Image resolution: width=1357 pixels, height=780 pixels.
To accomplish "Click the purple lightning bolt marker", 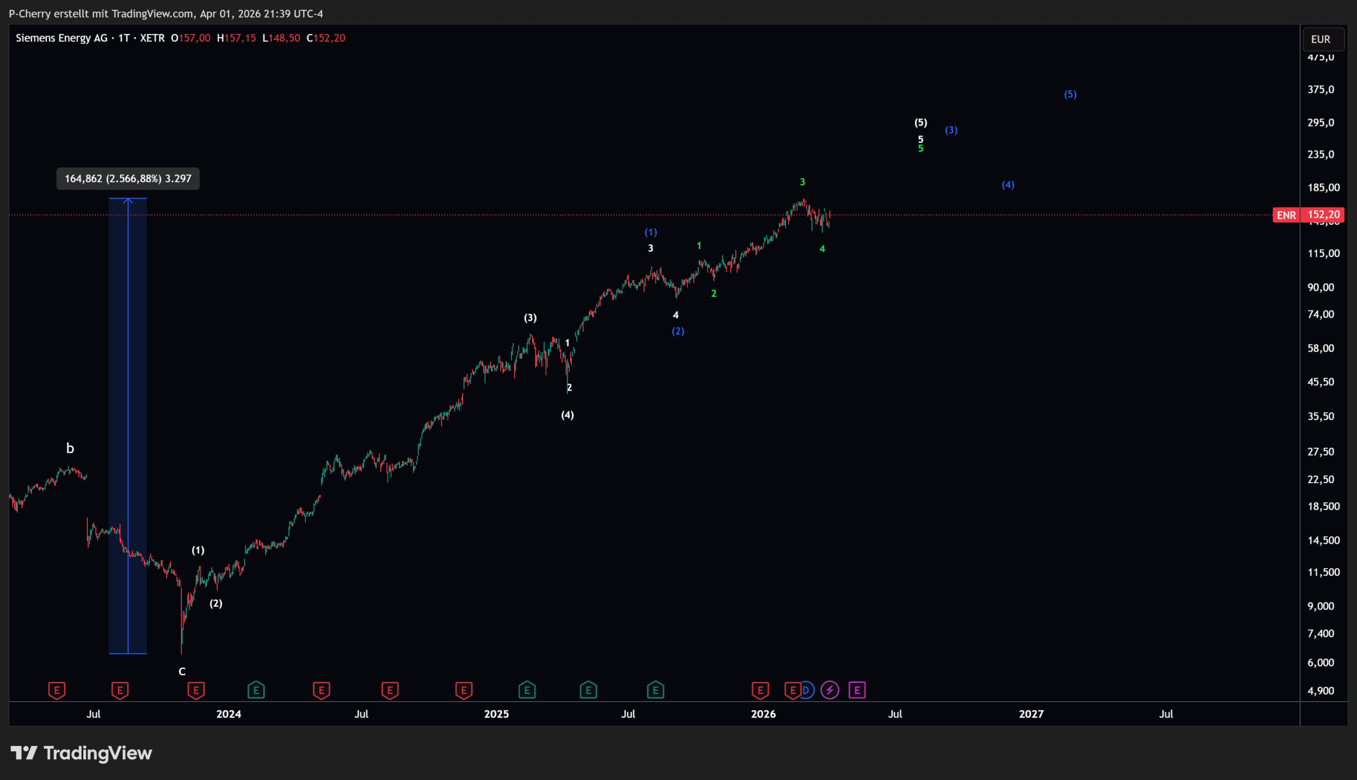I will (x=830, y=690).
